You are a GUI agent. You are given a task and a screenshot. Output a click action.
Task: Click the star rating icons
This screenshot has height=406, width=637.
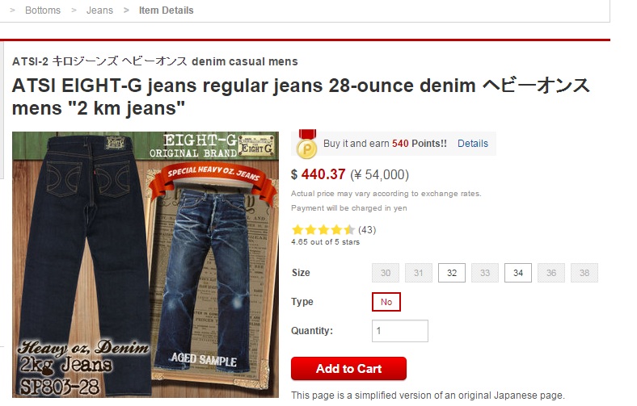pos(323,230)
